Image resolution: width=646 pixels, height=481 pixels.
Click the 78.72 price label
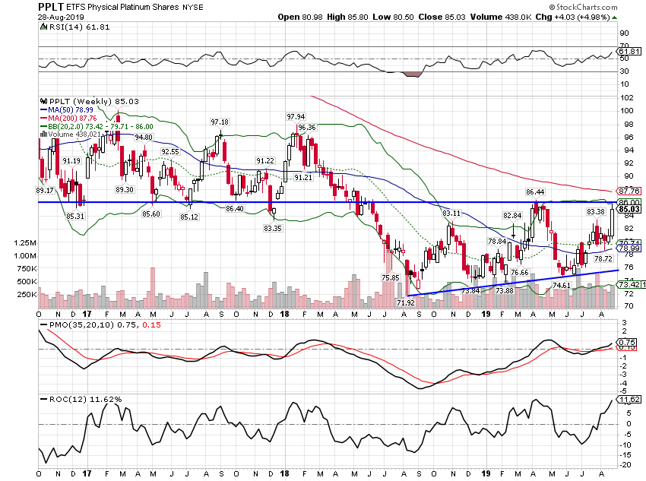[x=603, y=259]
